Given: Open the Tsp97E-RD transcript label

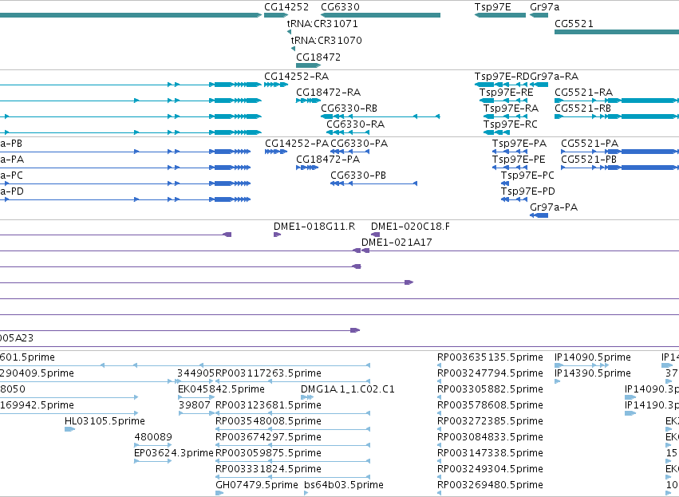Looking at the screenshot, I should (x=503, y=77).
